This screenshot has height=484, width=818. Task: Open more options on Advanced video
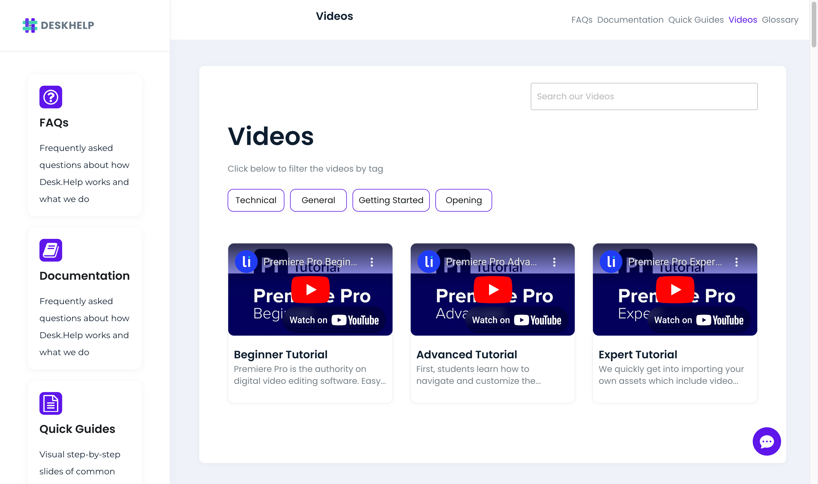(x=554, y=262)
